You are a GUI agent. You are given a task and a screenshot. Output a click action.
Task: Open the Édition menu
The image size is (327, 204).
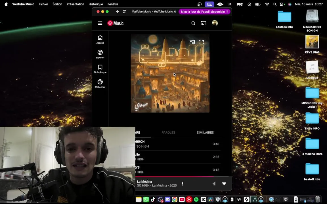[57, 4]
